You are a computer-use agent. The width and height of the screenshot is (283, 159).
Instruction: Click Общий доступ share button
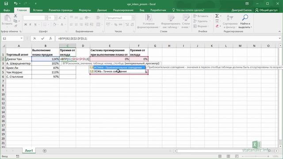(x=266, y=10)
